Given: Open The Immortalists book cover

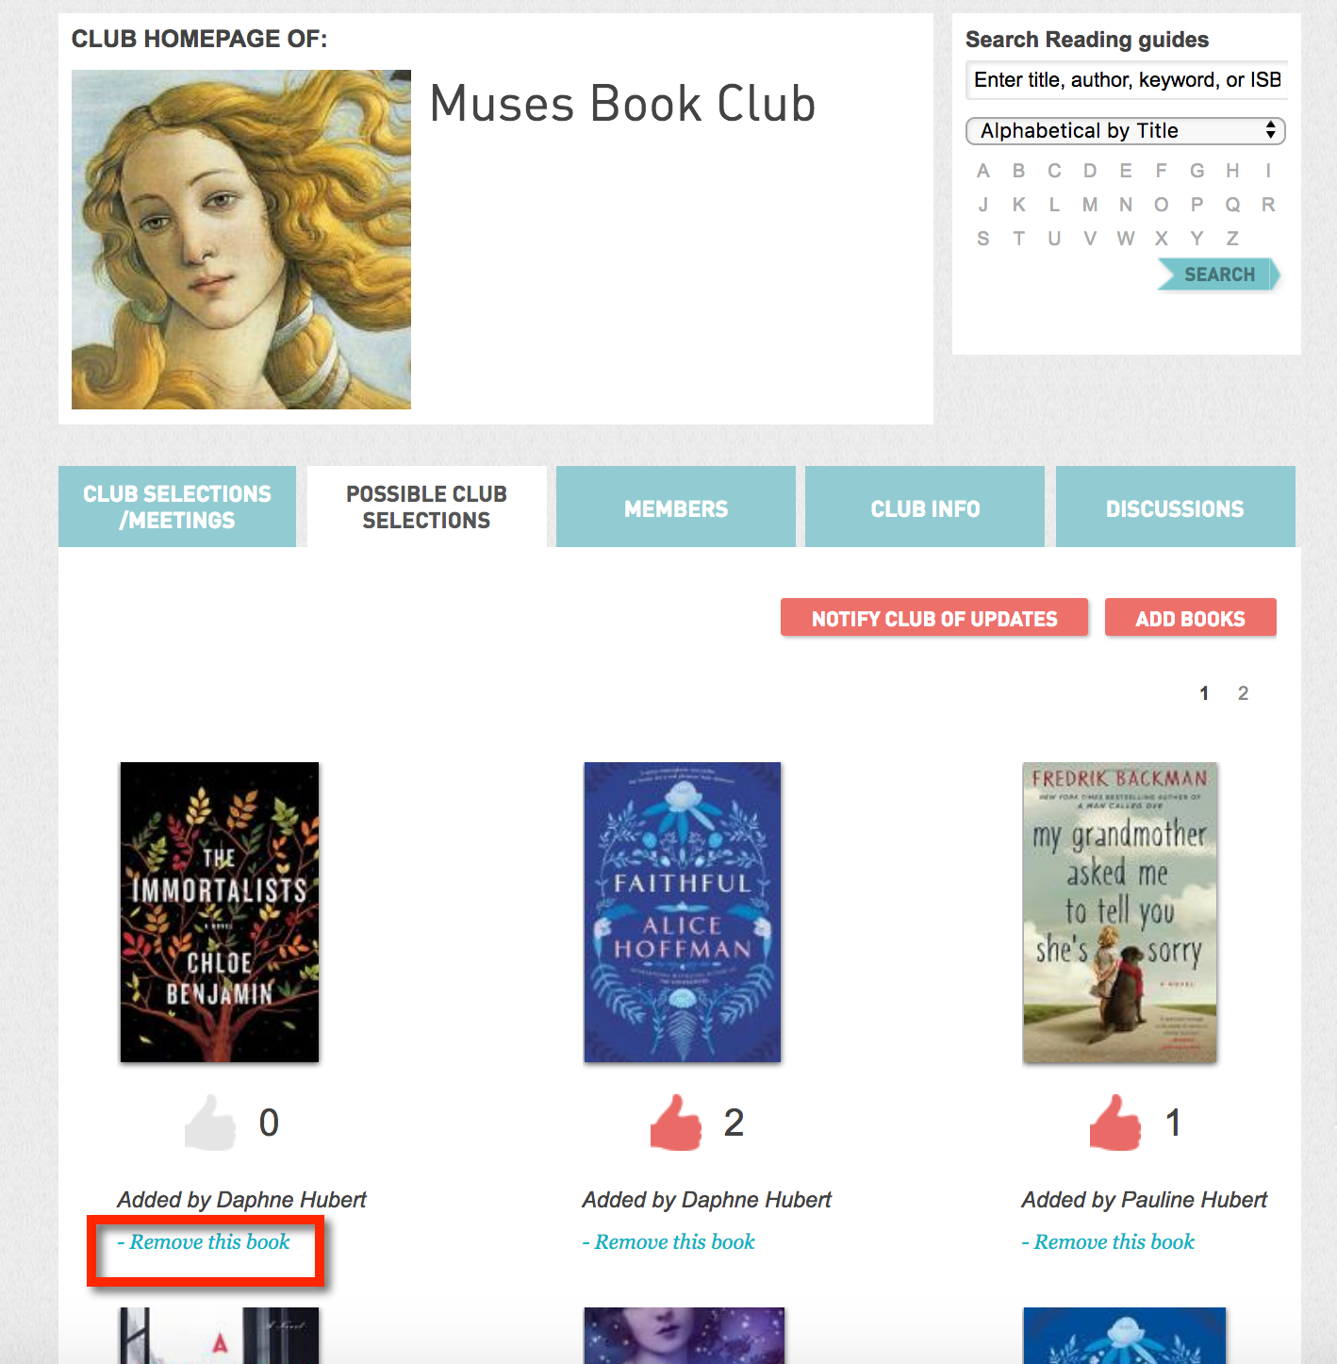Looking at the screenshot, I should click(220, 912).
